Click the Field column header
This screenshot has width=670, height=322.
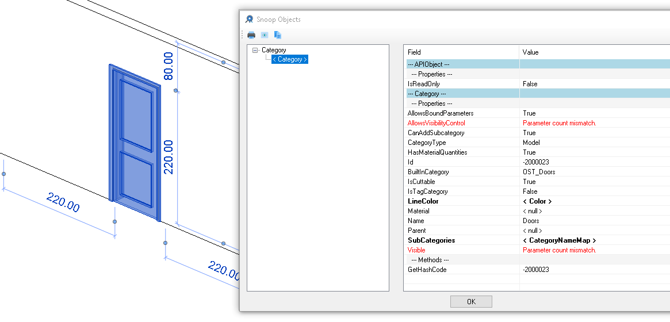tap(414, 52)
